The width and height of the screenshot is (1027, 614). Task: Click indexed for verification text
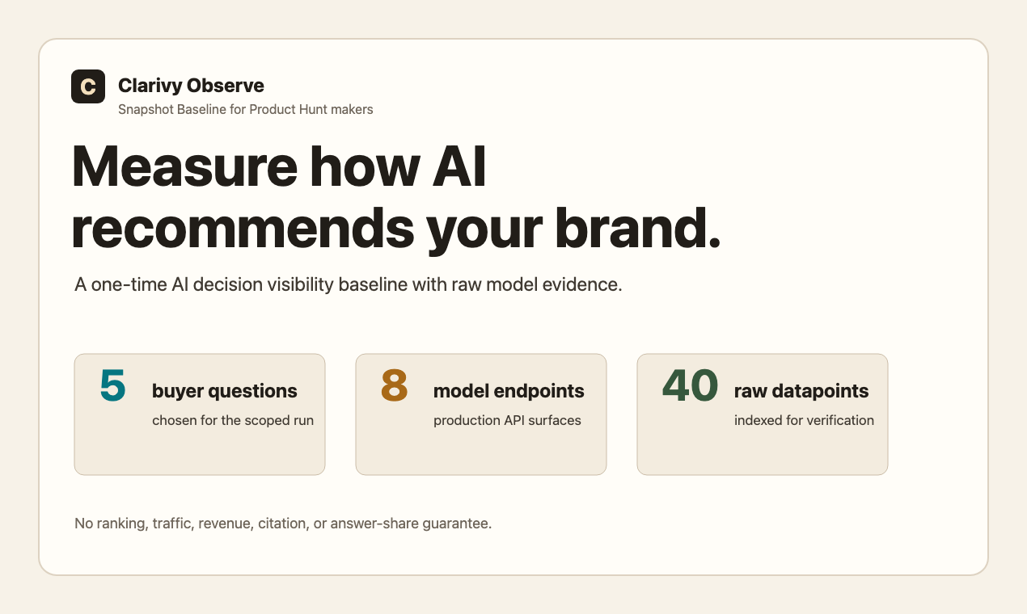(x=804, y=420)
